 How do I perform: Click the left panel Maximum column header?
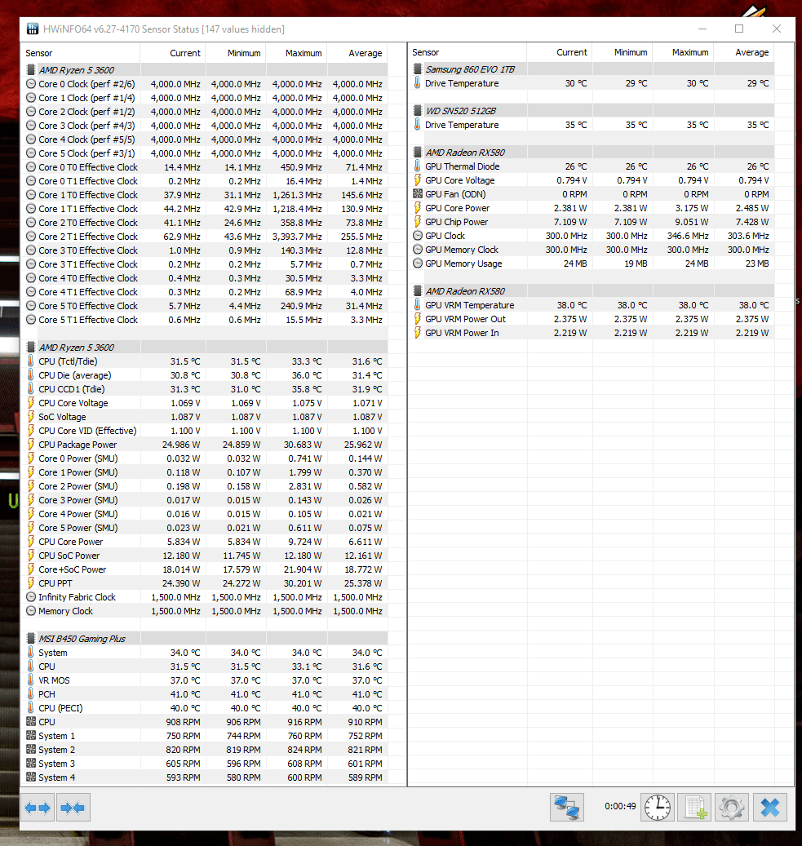[x=297, y=53]
